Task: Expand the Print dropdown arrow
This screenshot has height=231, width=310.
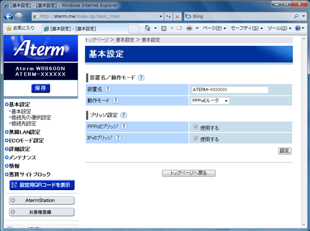Action: click(x=197, y=28)
